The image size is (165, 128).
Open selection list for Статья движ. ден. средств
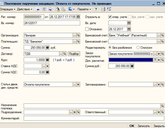pyautogui.click(x=75, y=85)
